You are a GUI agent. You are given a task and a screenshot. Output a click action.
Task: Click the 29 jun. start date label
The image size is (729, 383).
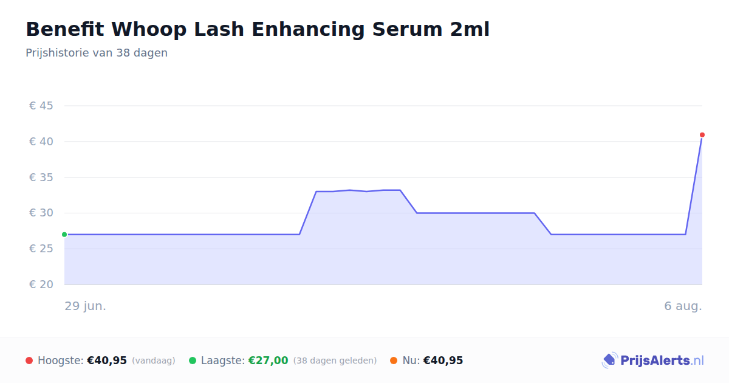(86, 306)
